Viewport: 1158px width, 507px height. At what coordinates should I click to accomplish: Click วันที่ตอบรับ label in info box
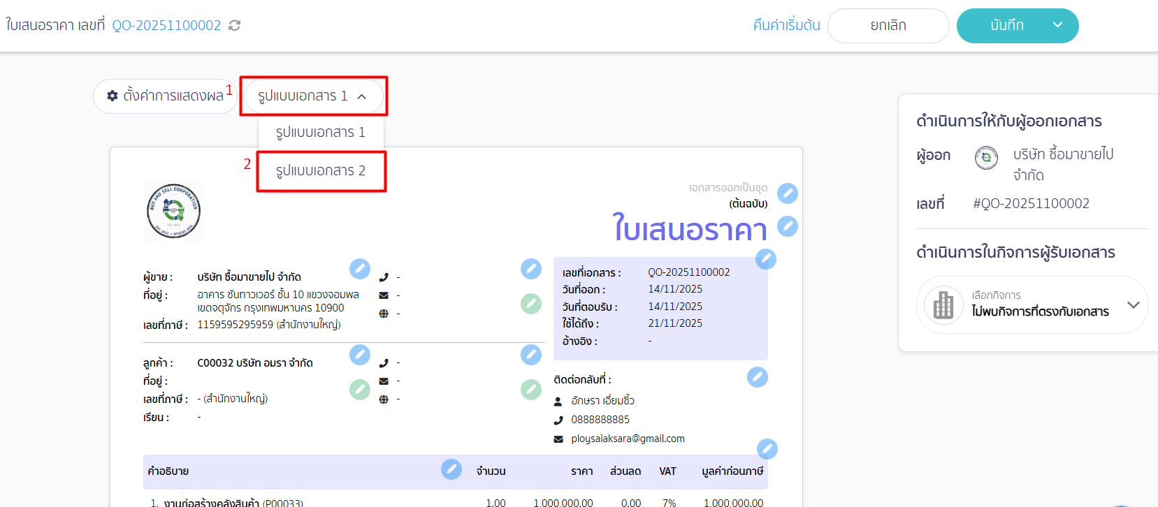pyautogui.click(x=590, y=307)
